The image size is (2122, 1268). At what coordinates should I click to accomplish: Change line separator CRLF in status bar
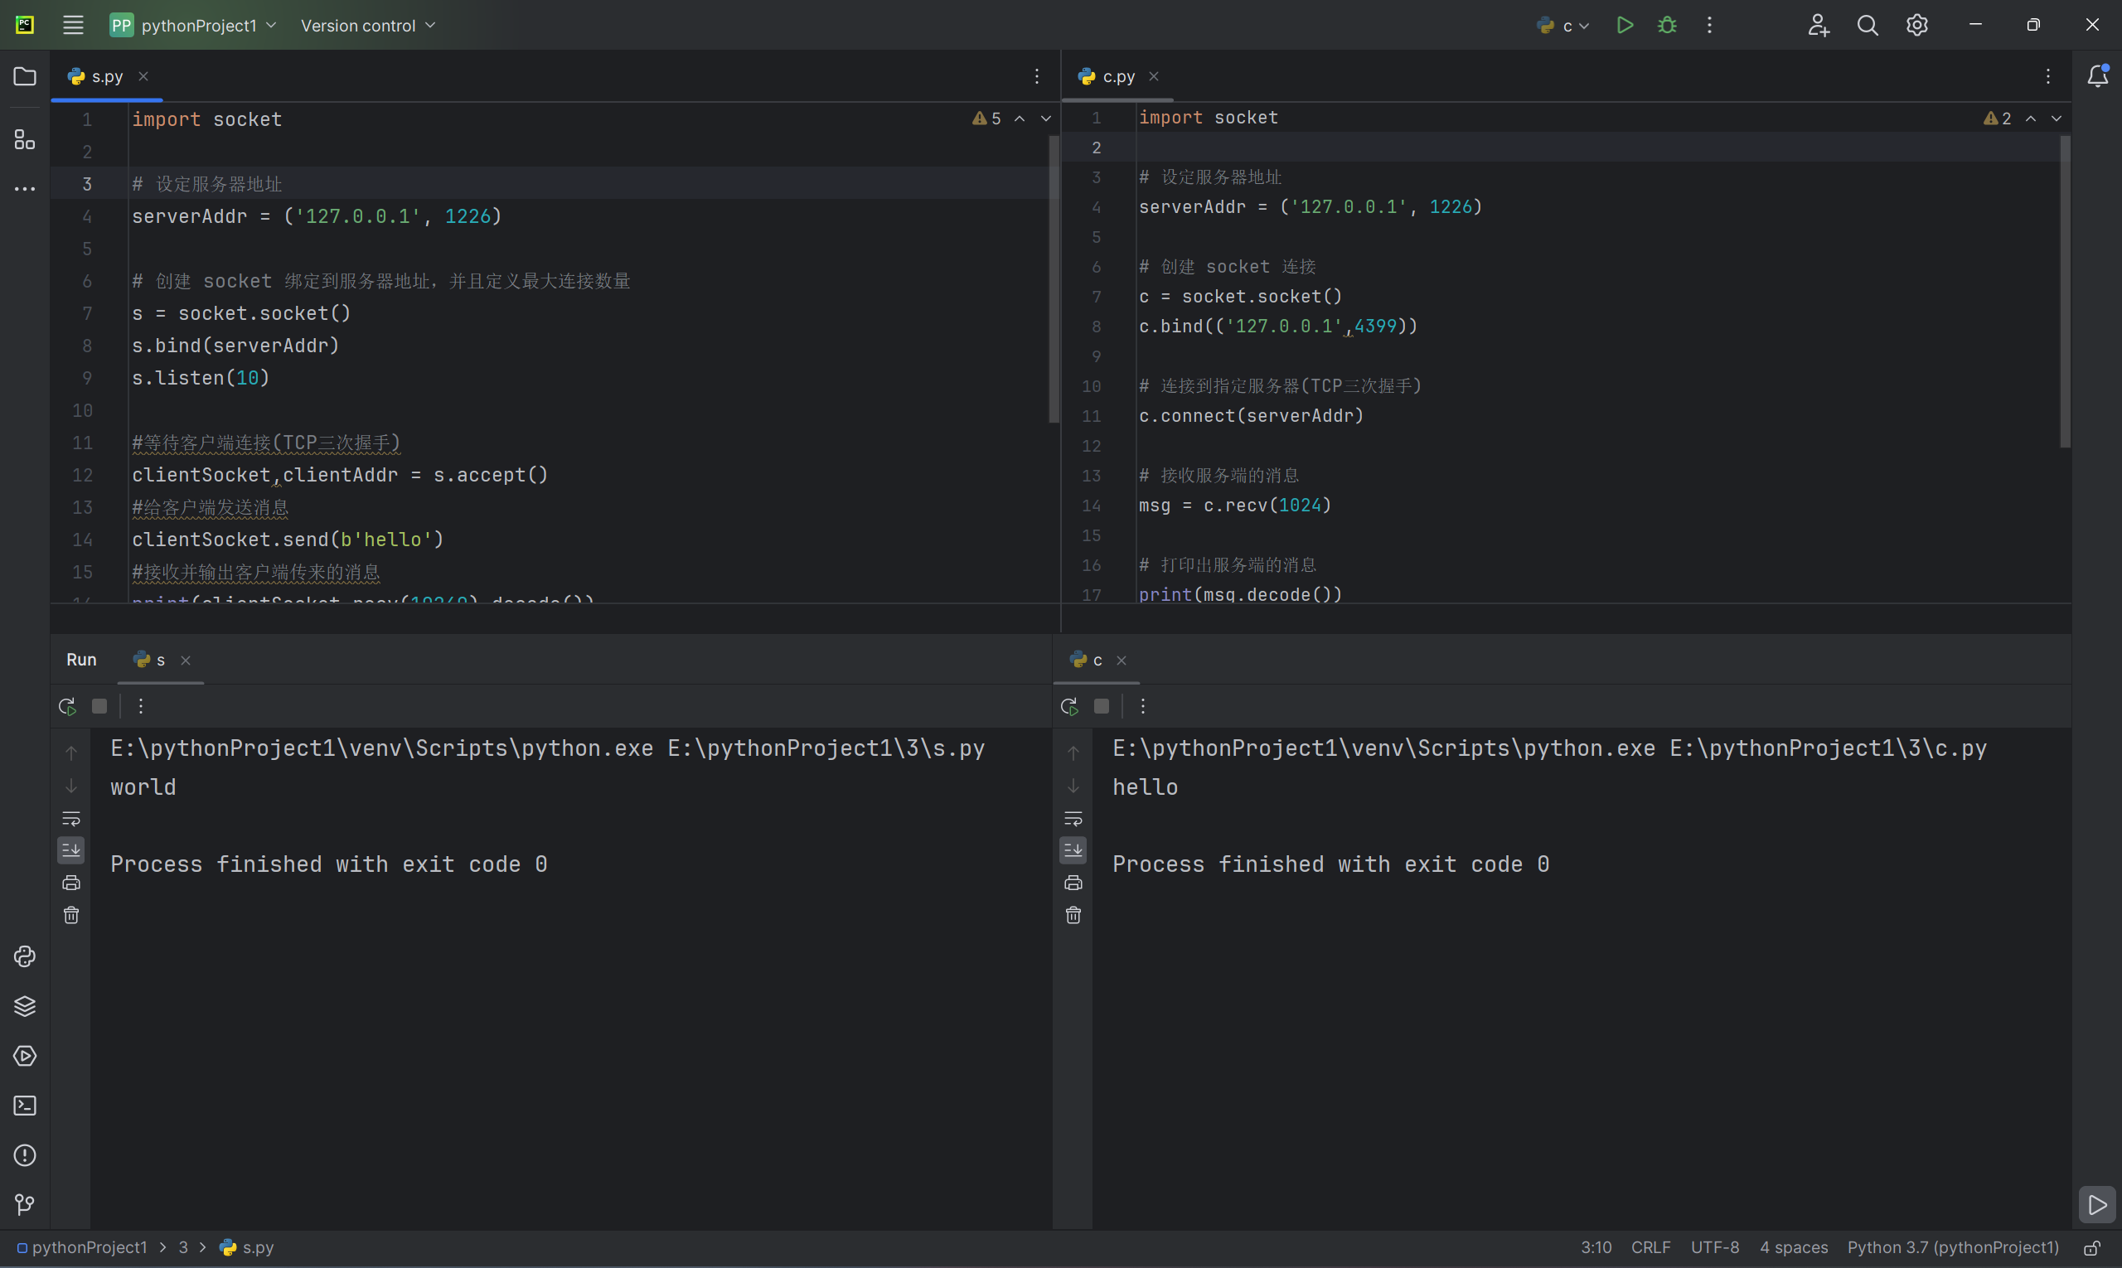pos(1650,1248)
